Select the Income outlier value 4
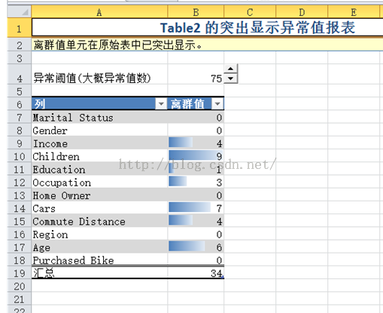383x313 pixels. [196, 143]
